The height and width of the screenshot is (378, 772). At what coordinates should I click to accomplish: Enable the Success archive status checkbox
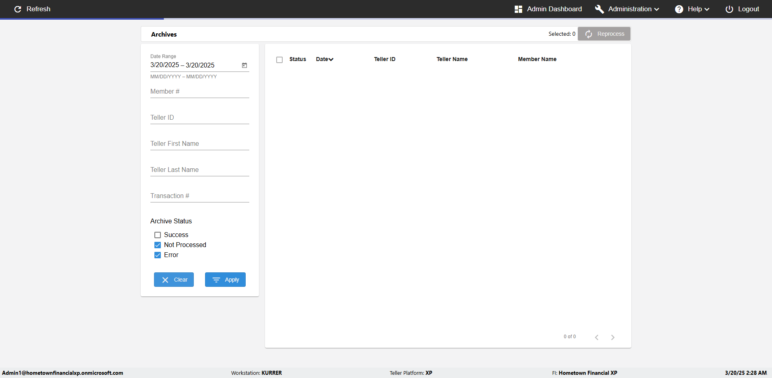coord(158,235)
